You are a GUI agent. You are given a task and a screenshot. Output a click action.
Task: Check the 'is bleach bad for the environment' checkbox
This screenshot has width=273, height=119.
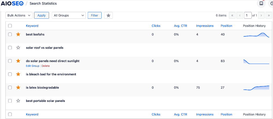pos(10,74)
